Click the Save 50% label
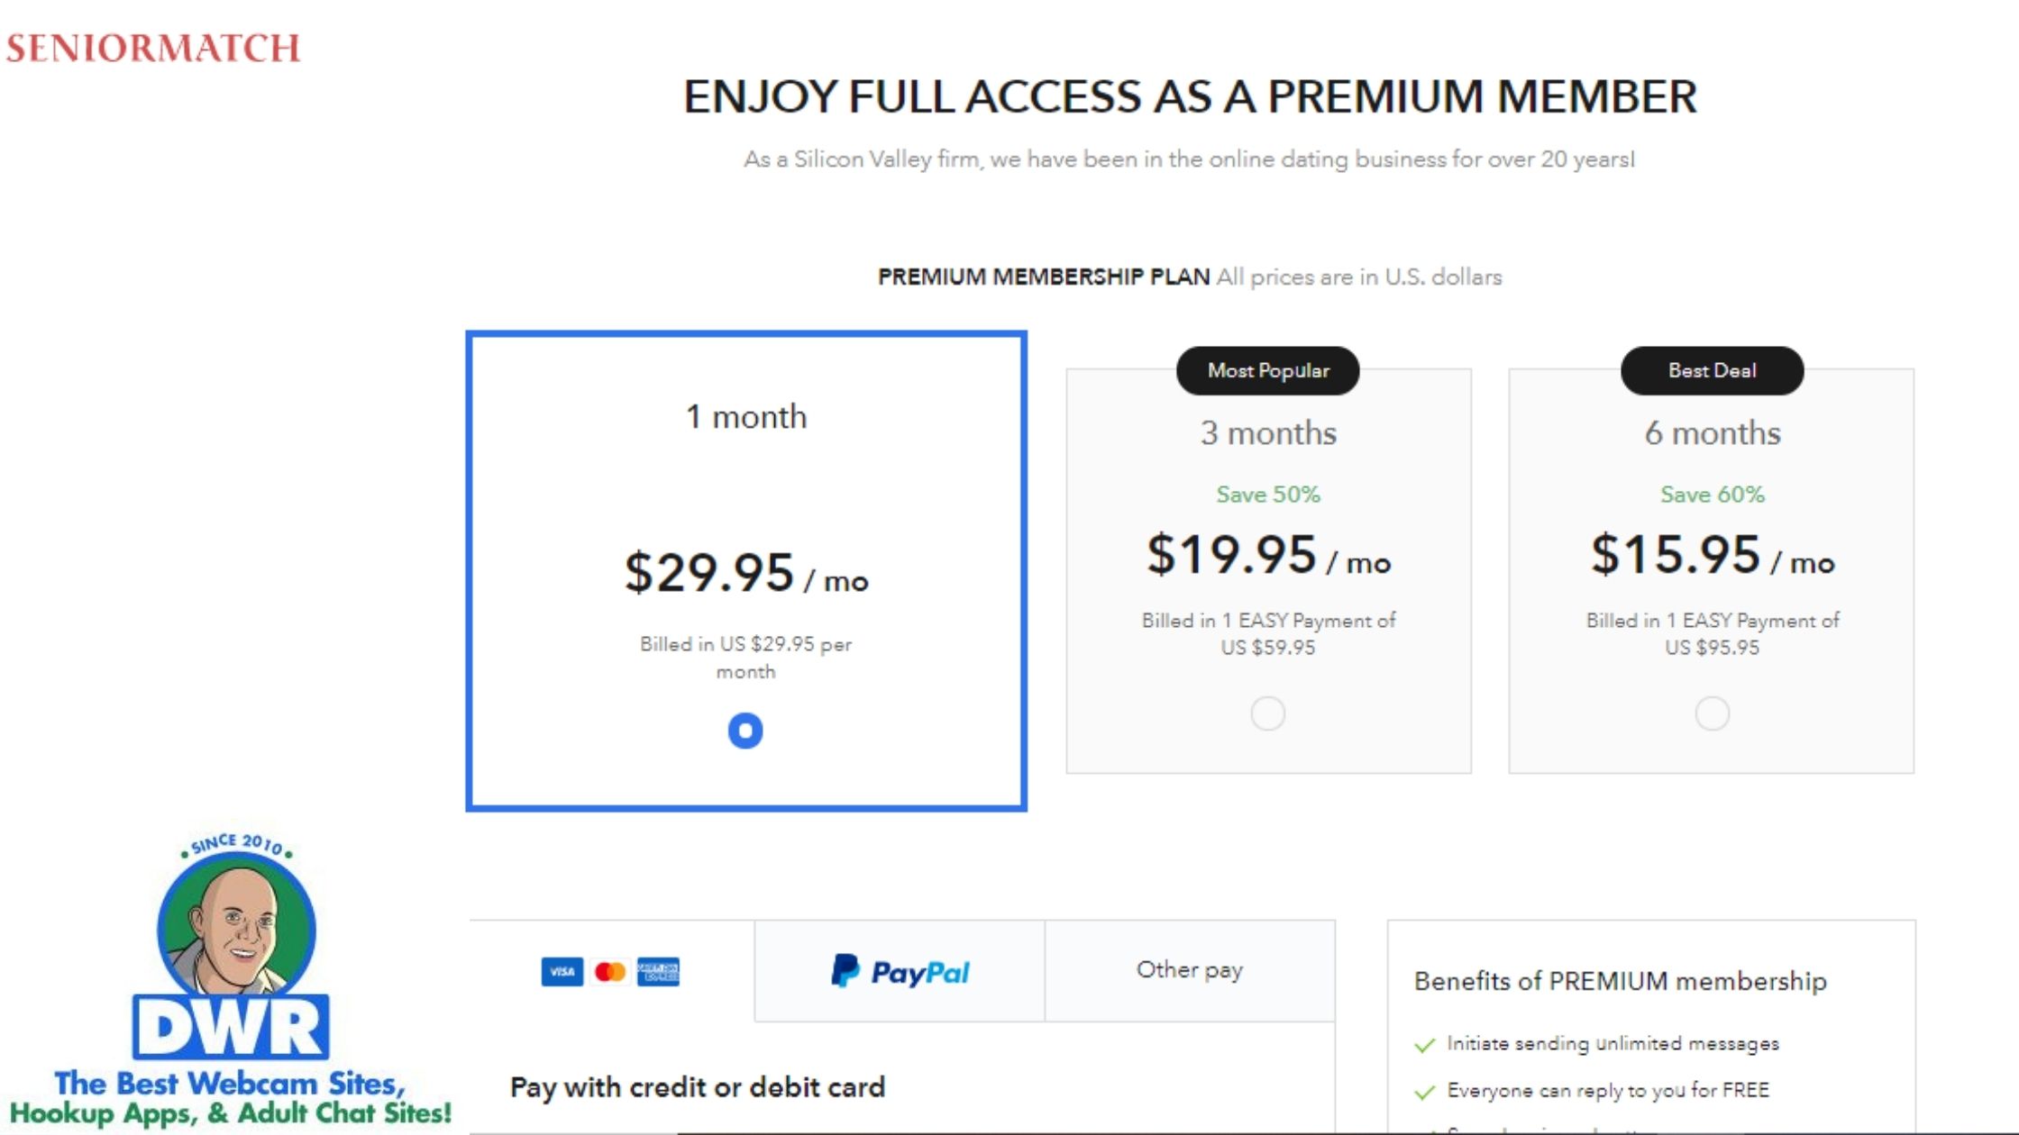Screen dimensions: 2019x1135 click(1268, 495)
